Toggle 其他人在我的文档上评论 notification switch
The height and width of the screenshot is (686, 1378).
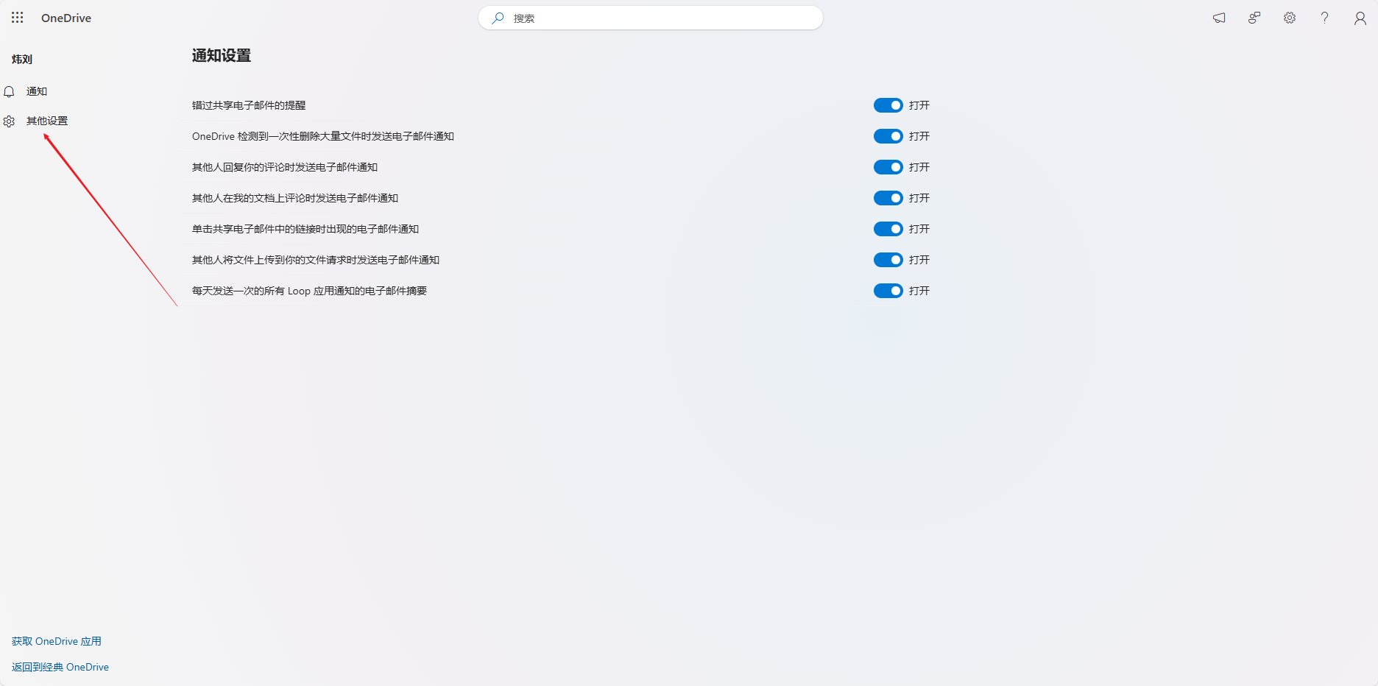coord(888,198)
